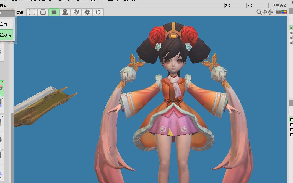293x183 pixels.
Task: Click the highlighted 连续面 button
Action: tap(6, 35)
